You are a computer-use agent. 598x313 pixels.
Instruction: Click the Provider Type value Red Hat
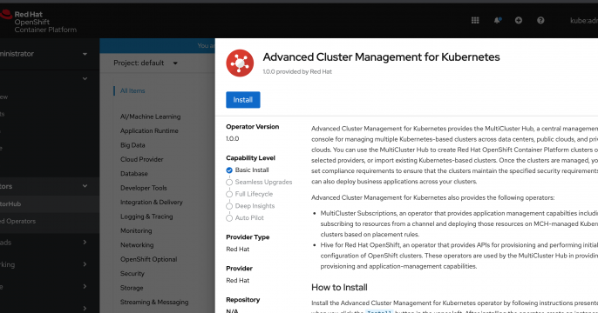pos(237,250)
